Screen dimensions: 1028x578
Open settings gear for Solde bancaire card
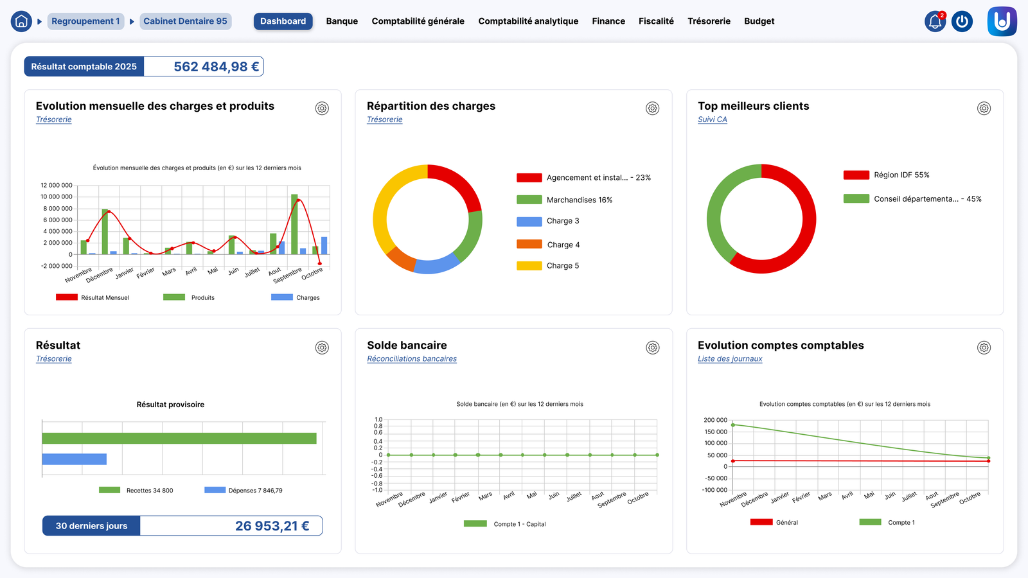coord(653,347)
